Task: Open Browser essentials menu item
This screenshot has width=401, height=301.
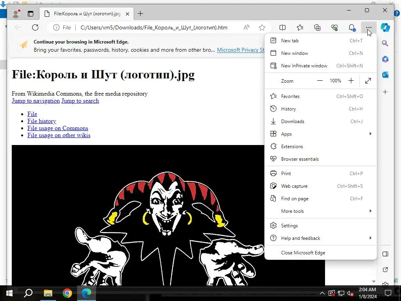Action: pos(320,159)
